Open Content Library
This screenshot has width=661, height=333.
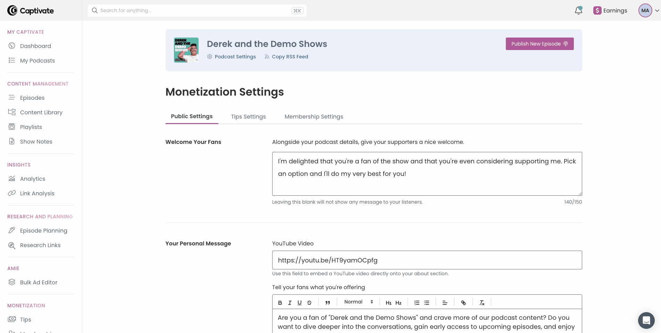[x=41, y=112]
